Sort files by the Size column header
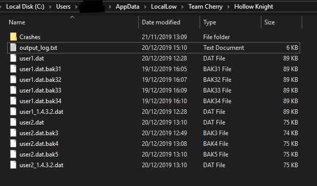The image size is (317, 186). 270,22
